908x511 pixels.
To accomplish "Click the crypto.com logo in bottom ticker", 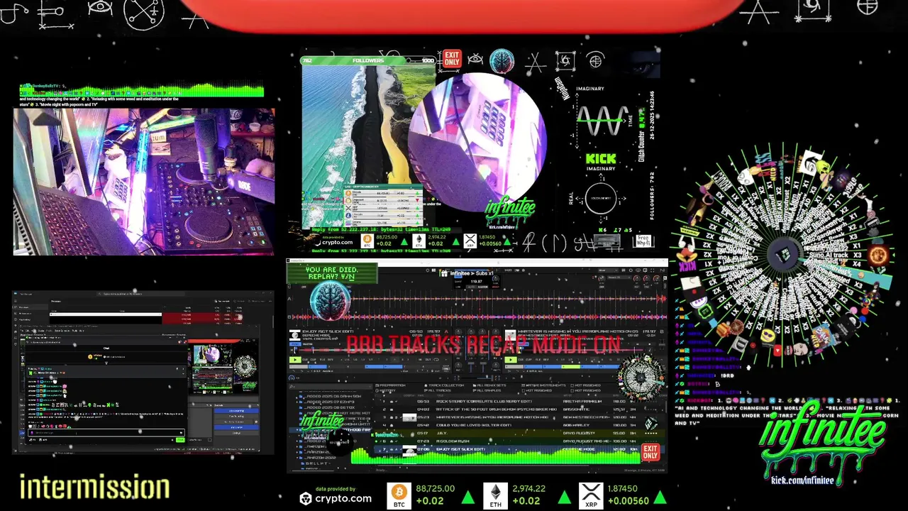I will pyautogui.click(x=336, y=498).
